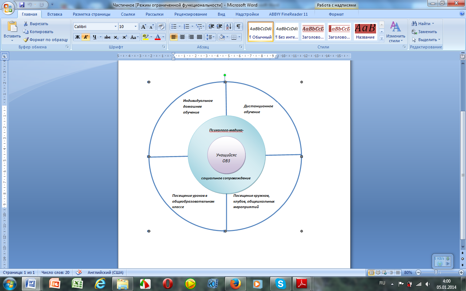Open Opera browser from the taskbar

(167, 283)
